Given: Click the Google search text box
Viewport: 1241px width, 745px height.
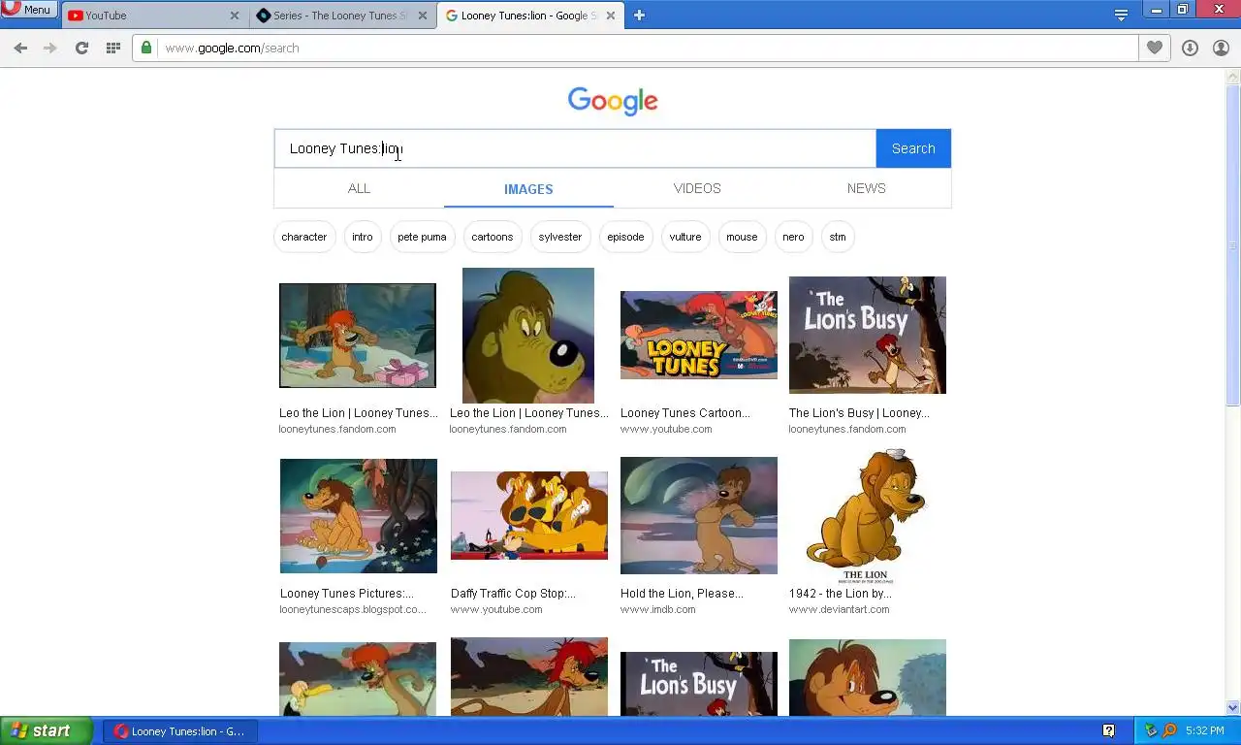Looking at the screenshot, I should click(x=575, y=148).
